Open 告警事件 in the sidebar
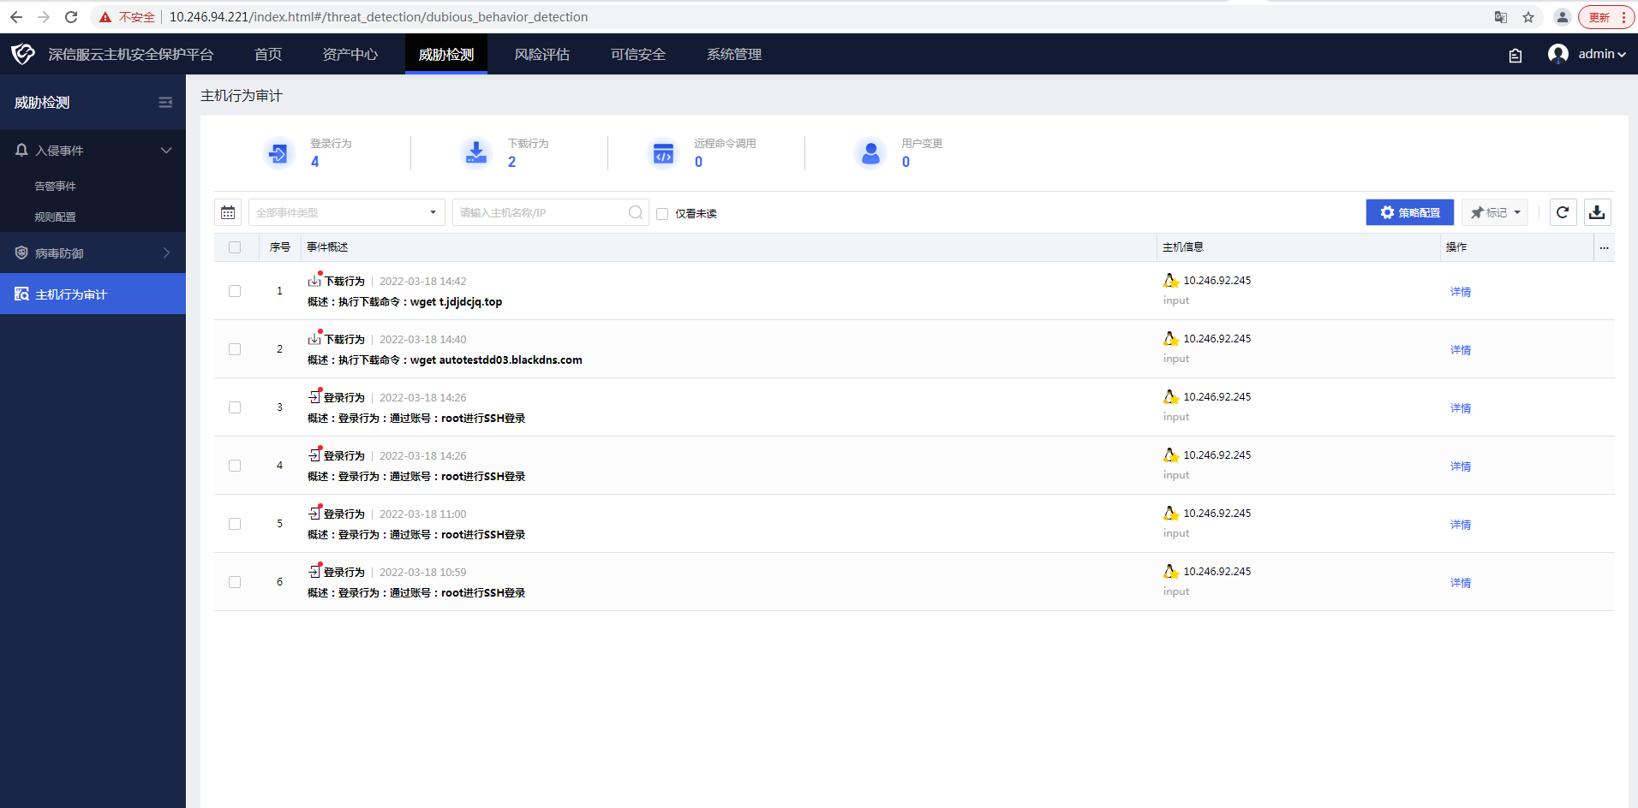1638x808 pixels. tap(56, 186)
